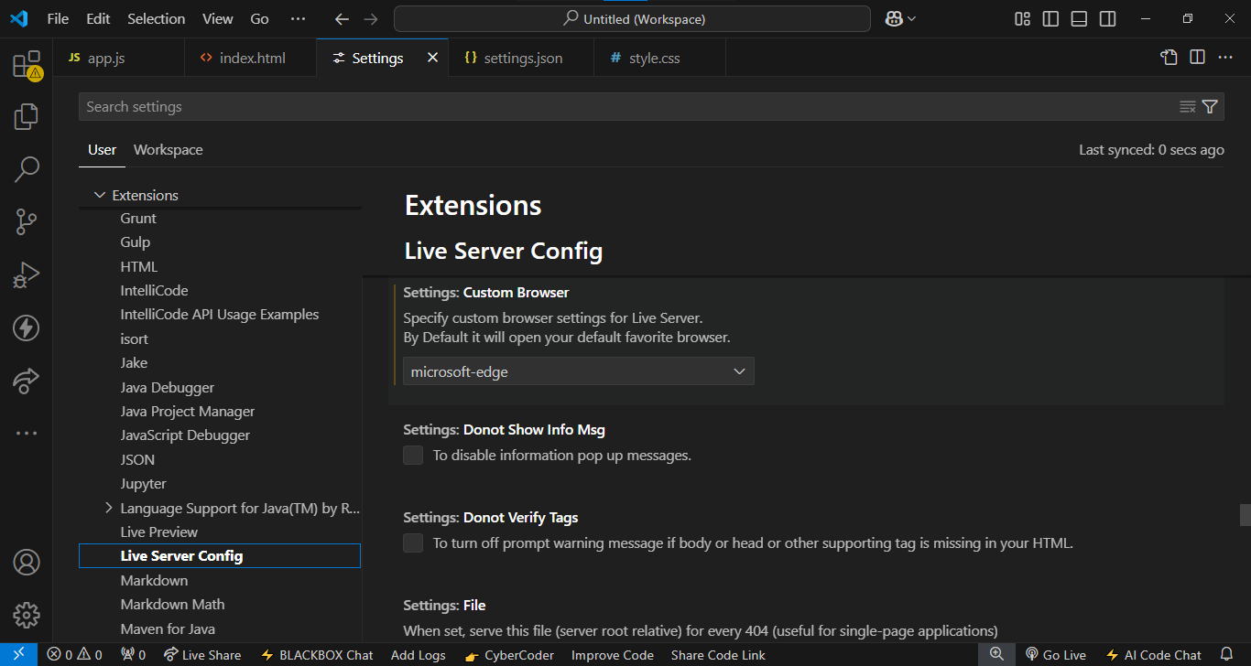Clear the settings search input
Screen dimensions: 1251x666
click(1188, 107)
